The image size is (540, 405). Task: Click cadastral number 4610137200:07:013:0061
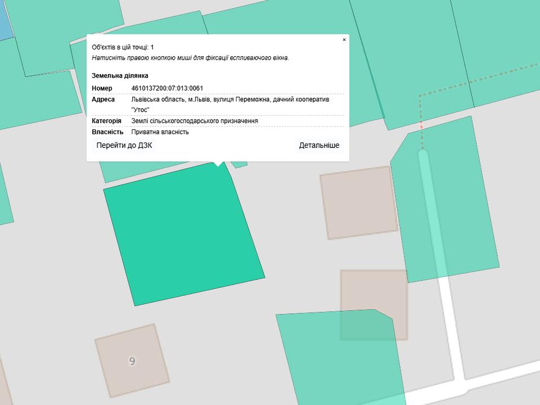click(167, 88)
